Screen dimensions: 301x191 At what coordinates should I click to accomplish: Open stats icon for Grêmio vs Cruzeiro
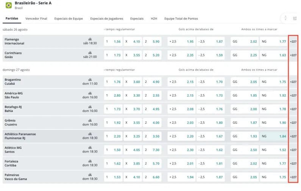pyautogui.click(x=90, y=120)
